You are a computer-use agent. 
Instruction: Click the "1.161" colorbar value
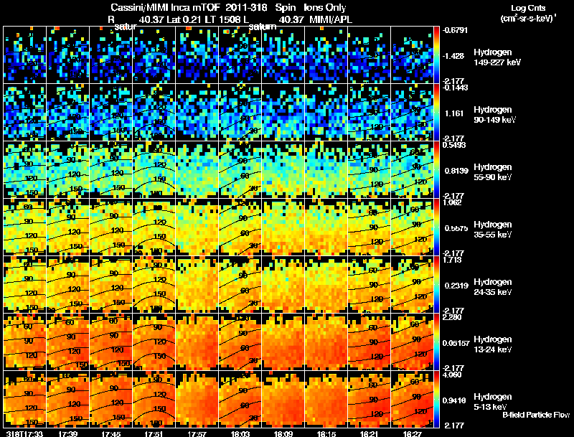click(454, 113)
